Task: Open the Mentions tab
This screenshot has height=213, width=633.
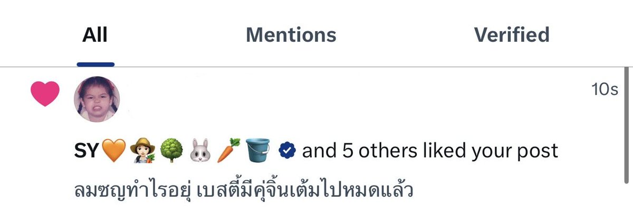Action: tap(291, 35)
